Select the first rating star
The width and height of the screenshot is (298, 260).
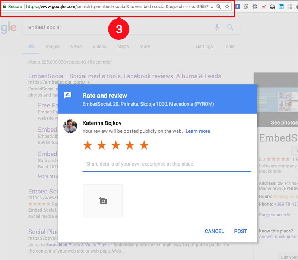click(88, 145)
